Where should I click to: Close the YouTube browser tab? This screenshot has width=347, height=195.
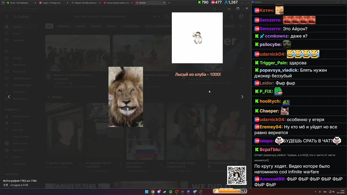tap(164, 3)
